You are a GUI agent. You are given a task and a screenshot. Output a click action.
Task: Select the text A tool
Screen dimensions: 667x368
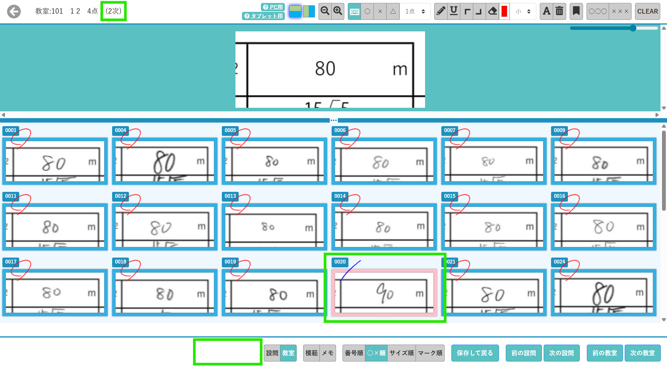[x=546, y=11]
